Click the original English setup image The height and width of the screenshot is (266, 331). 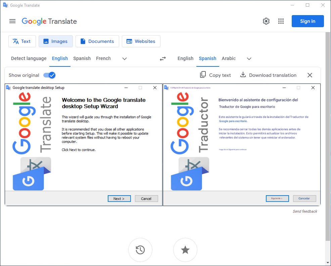pos(84,145)
